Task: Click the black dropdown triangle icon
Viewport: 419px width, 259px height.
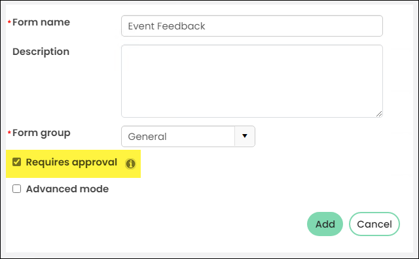Action: coord(244,136)
